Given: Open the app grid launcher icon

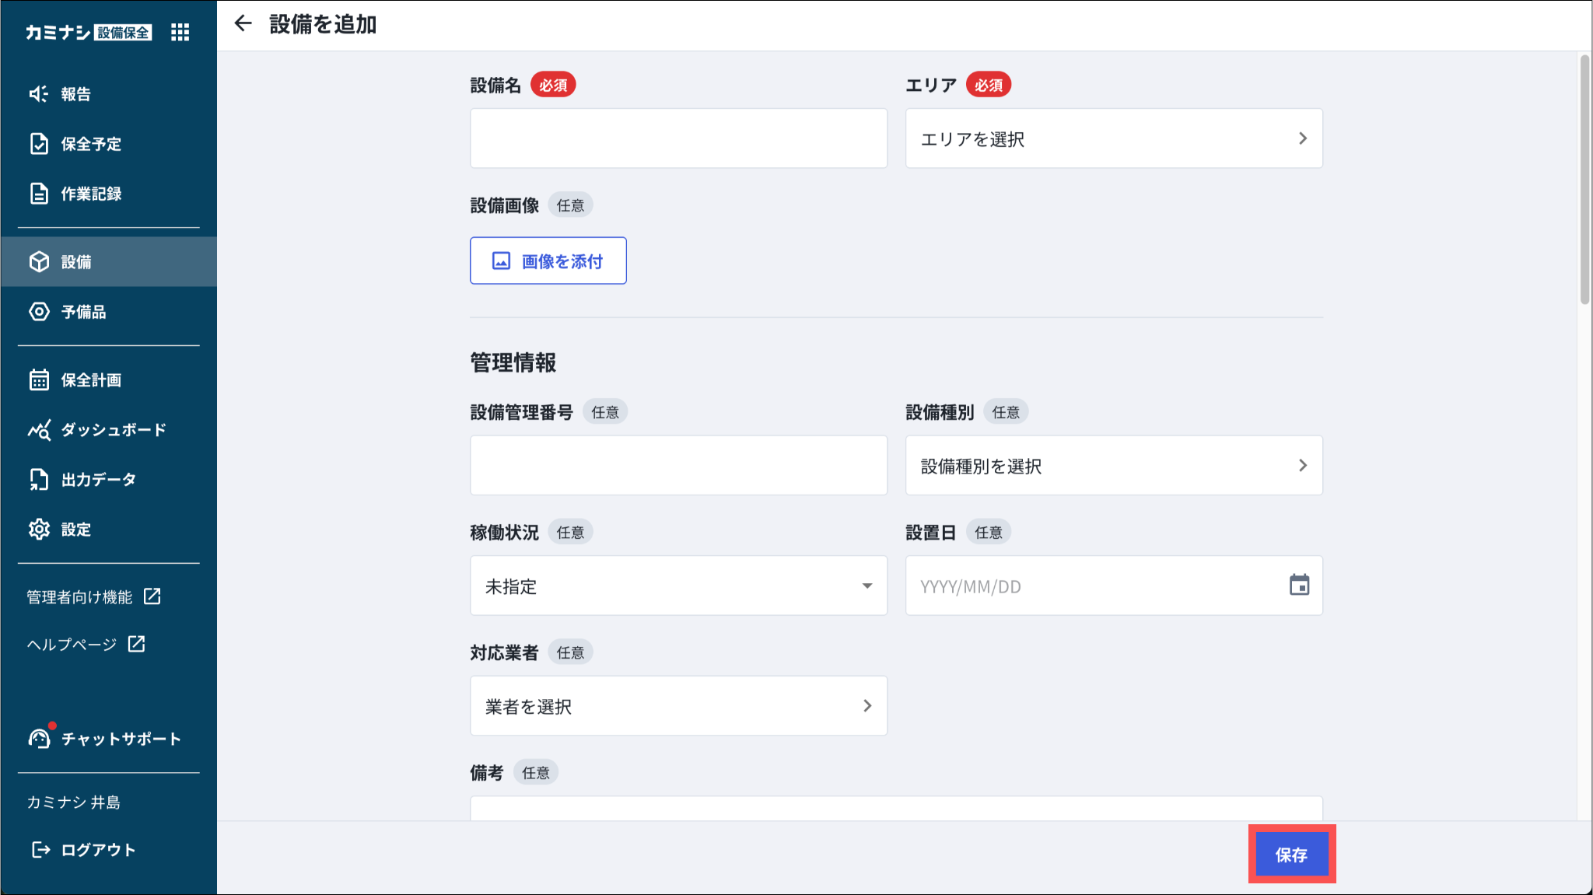Looking at the screenshot, I should (x=180, y=32).
